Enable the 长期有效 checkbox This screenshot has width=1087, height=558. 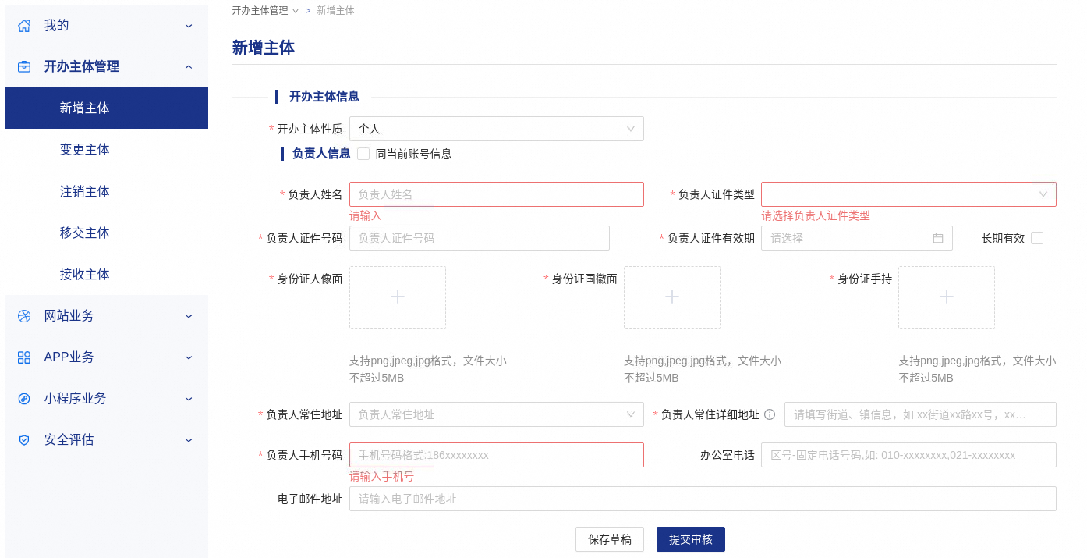(x=1037, y=238)
